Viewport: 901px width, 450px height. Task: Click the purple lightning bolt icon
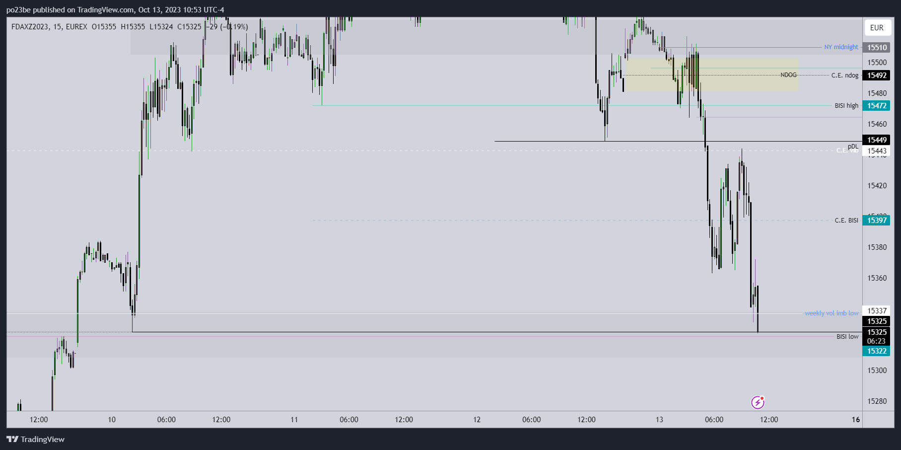758,402
